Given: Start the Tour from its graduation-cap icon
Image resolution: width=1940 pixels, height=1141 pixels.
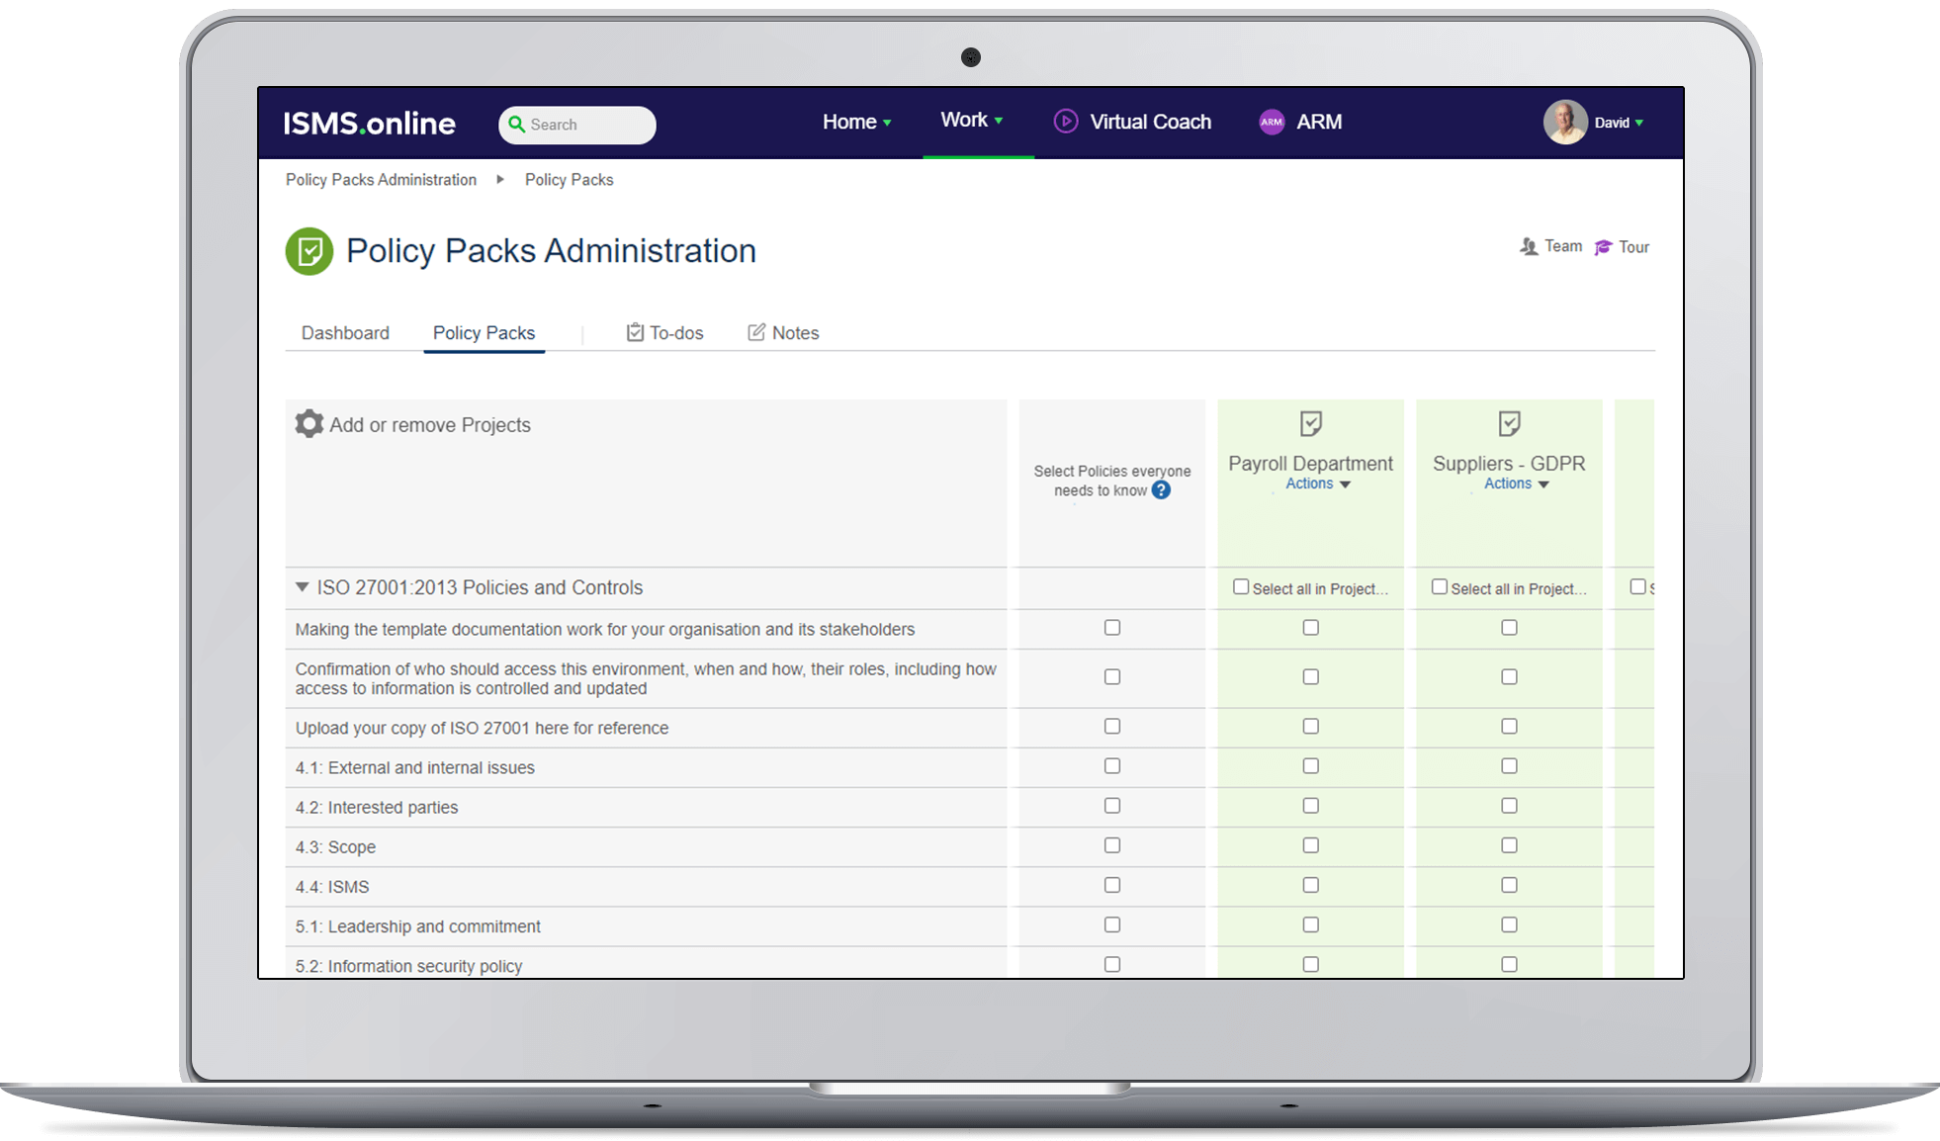Looking at the screenshot, I should [1603, 246].
